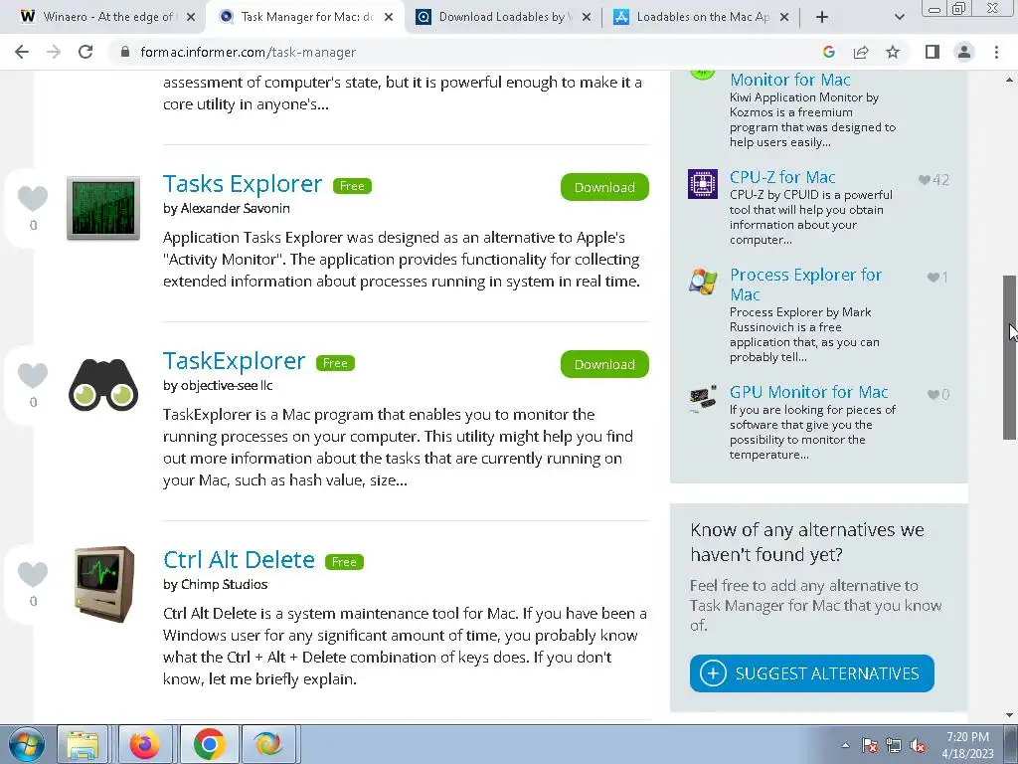Open the Edge-like taskbar browser icon
The image size is (1018, 764).
[x=268, y=744]
